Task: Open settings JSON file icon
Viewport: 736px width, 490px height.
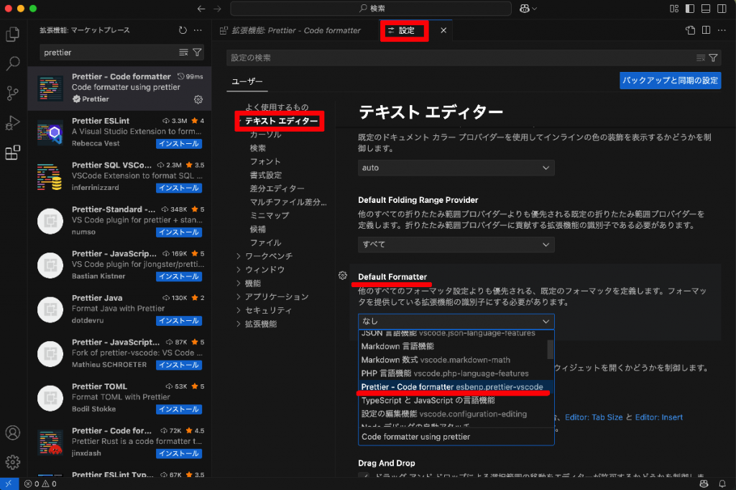Action: tap(690, 30)
